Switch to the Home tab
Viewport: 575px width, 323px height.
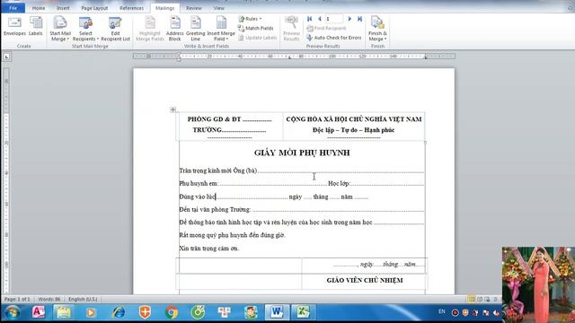[38, 8]
